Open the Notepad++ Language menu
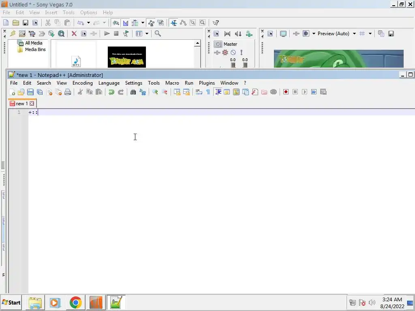 pyautogui.click(x=109, y=83)
